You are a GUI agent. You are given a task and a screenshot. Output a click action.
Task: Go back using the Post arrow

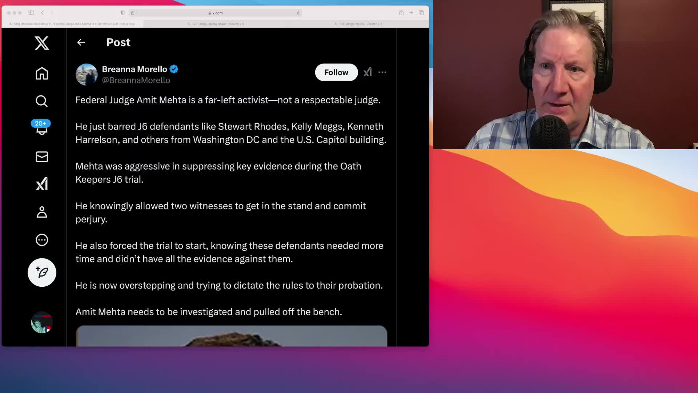[x=81, y=43]
